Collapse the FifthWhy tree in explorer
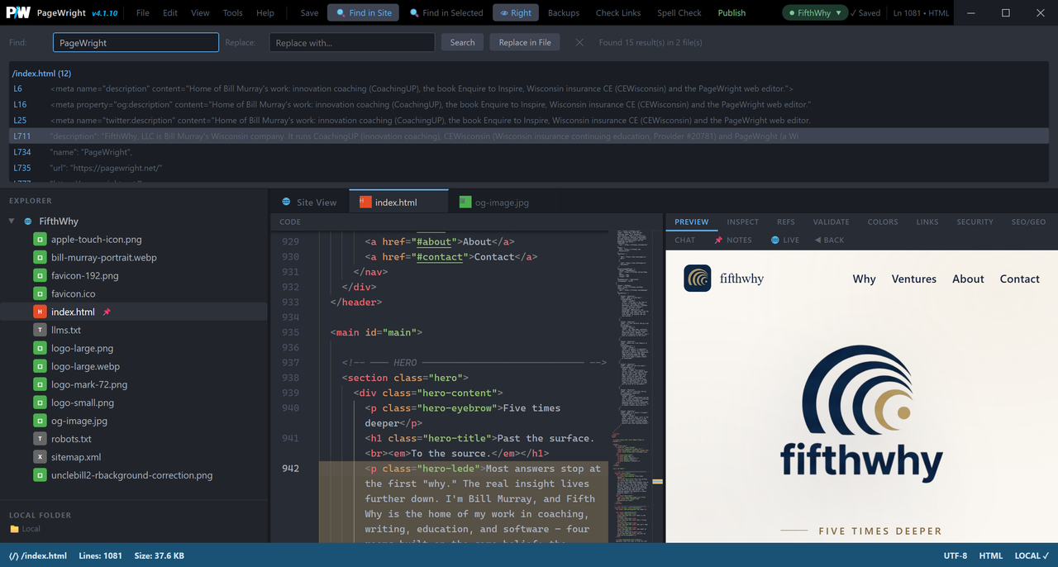The height and width of the screenshot is (567, 1058). [x=12, y=222]
